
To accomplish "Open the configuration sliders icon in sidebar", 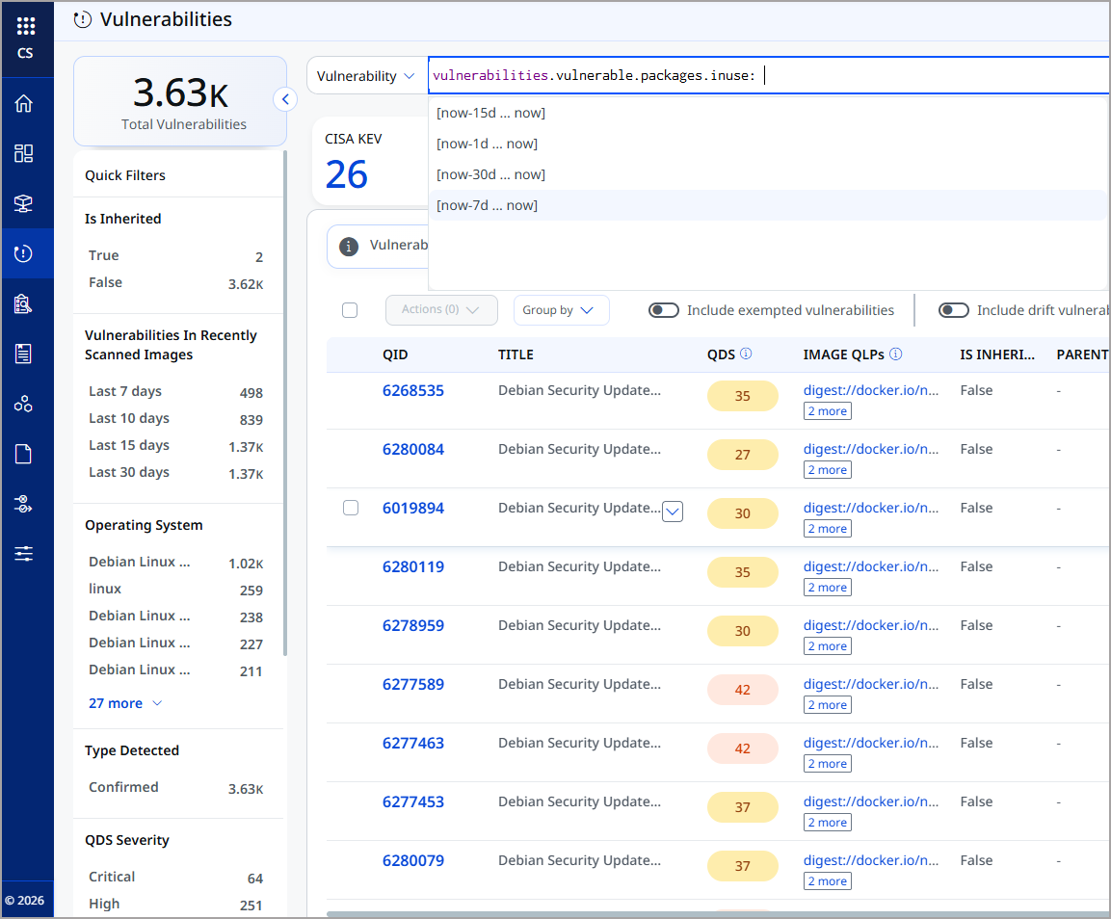I will click(x=23, y=554).
